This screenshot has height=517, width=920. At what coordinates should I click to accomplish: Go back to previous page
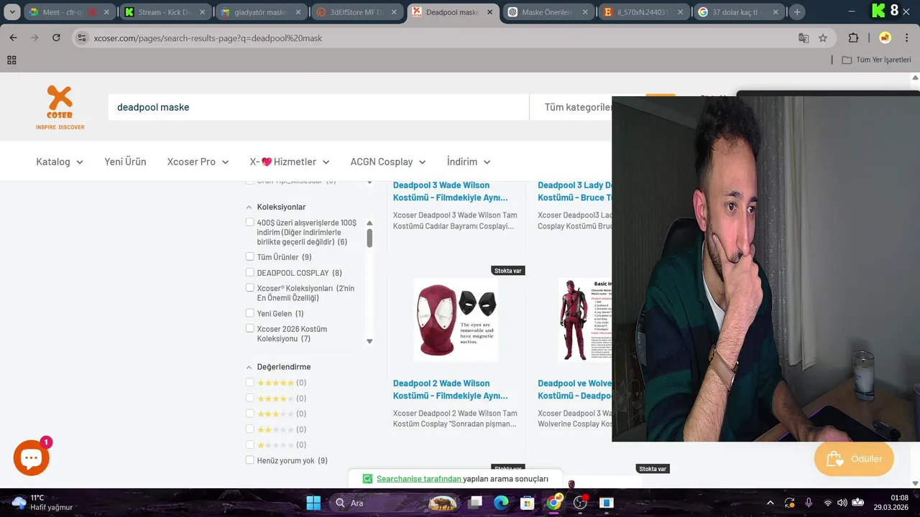point(13,38)
